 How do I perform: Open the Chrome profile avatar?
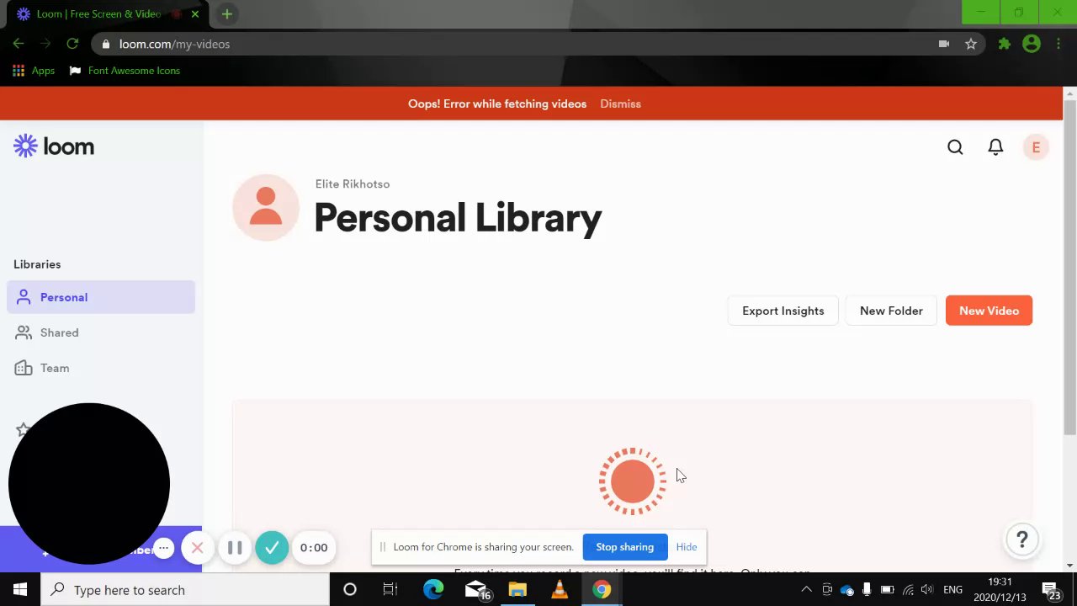[1032, 44]
